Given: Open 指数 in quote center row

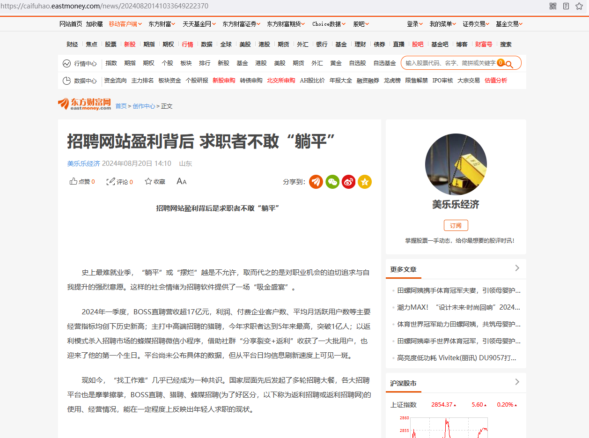Looking at the screenshot, I should [x=111, y=63].
